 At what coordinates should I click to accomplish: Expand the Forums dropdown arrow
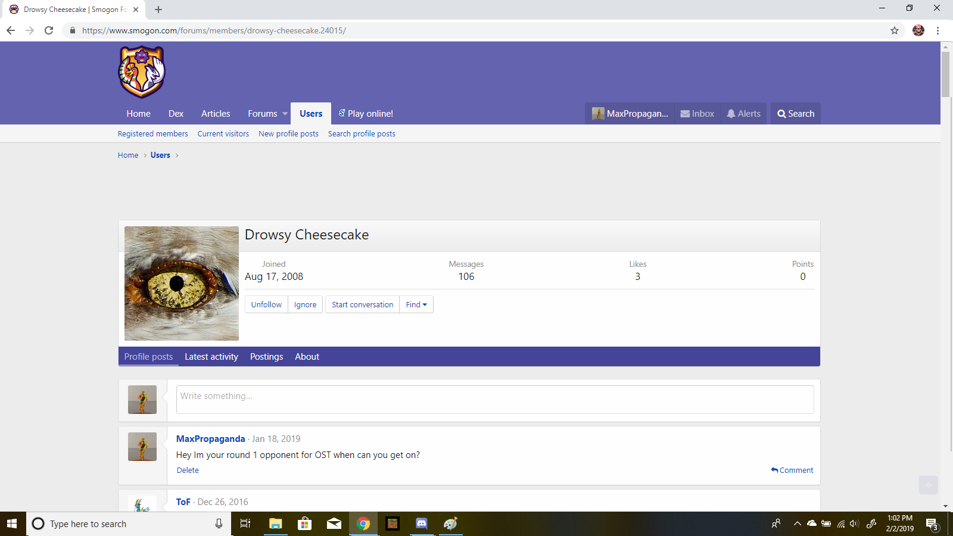285,114
